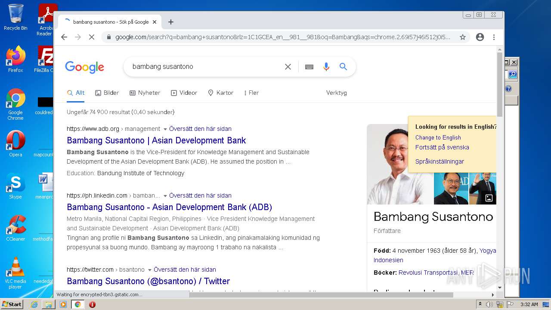551x310 pixels.
Task: Go to Google homepage via the logo
Action: (85, 67)
